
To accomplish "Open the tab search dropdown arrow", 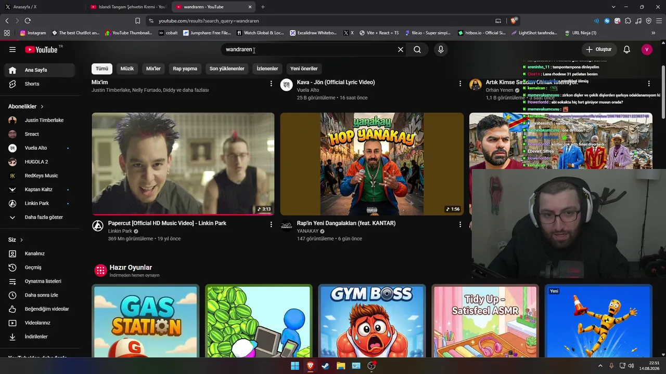I will 613,7.
